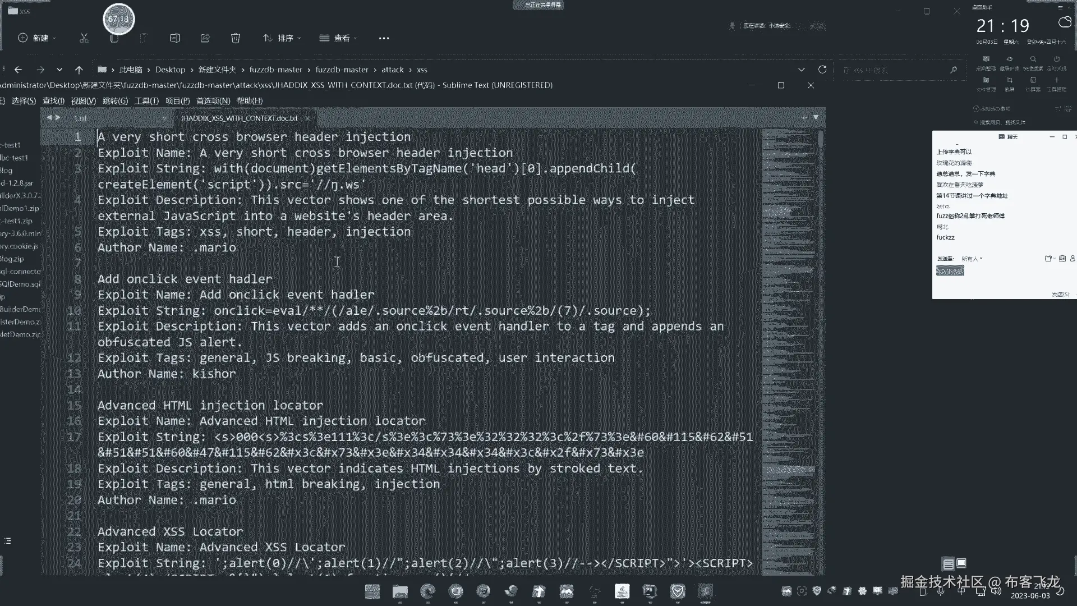Navigate up one folder with up arrow
1077x606 pixels.
(x=79, y=70)
